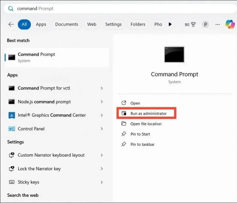Switch to the Web filter tab
Screen dimensions: 237x203
92,24
